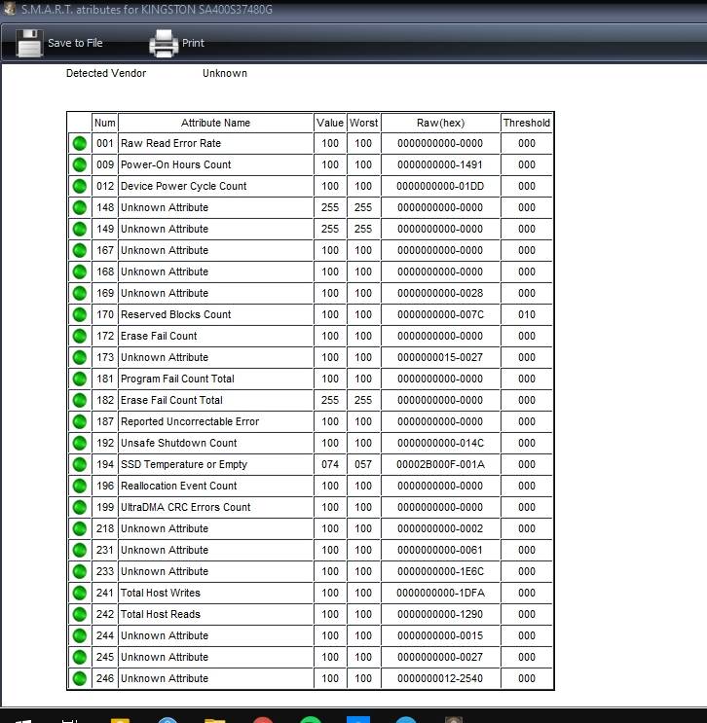707x723 pixels.
Task: Click the green status icon of attribute 169
Action: point(80,293)
